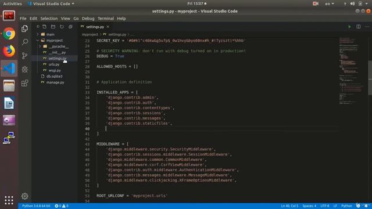Open the Search view in activity bar

point(24,42)
